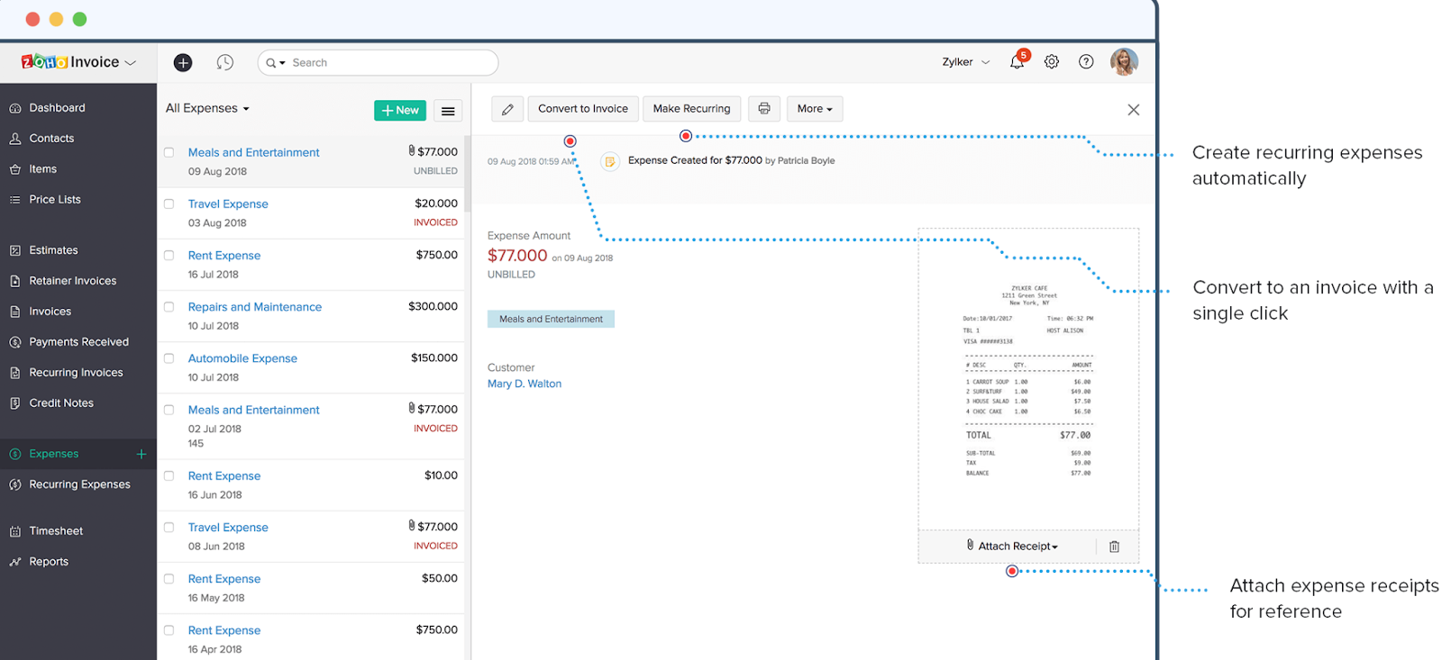Click the Price Lists sidebar icon
The width and height of the screenshot is (1442, 660).
(x=15, y=200)
